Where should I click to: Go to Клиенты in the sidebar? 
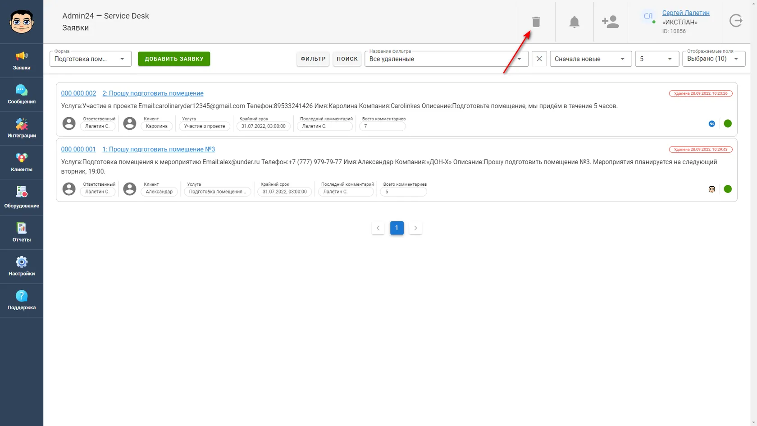(x=22, y=162)
